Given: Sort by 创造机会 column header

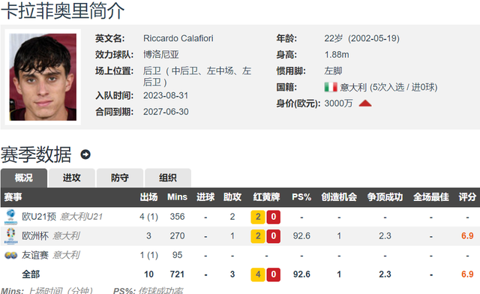Looking at the screenshot, I should click(x=339, y=197).
